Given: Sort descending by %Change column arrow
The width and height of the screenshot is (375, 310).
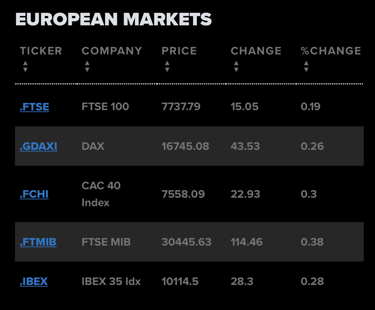Looking at the screenshot, I should coord(306,69).
